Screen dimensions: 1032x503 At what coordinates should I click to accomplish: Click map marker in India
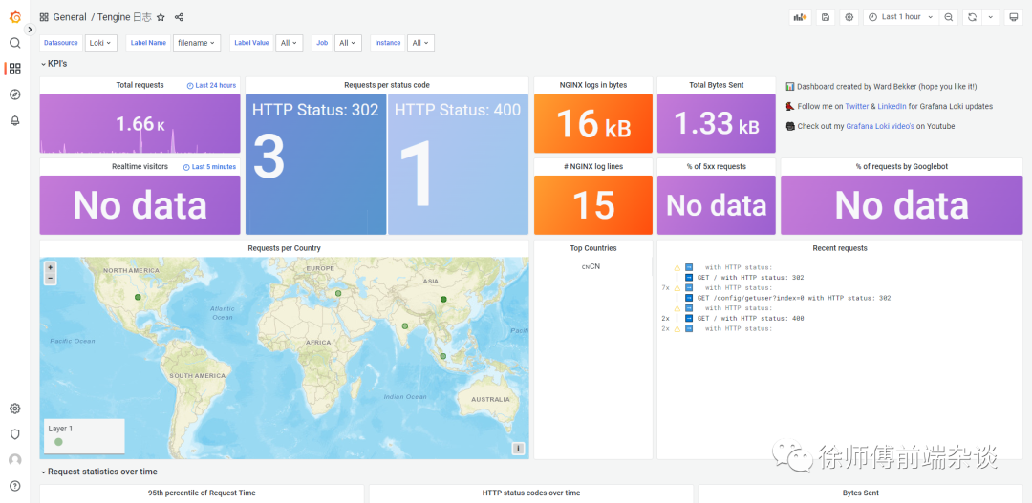click(x=405, y=326)
